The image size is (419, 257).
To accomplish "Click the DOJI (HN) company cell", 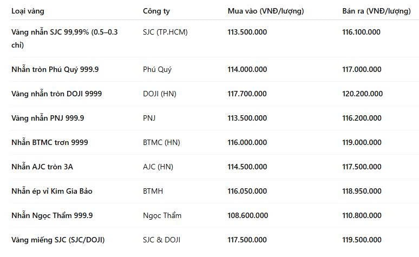I will 160,94.
